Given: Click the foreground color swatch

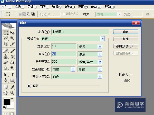Looking at the screenshot, I should [7, 102].
